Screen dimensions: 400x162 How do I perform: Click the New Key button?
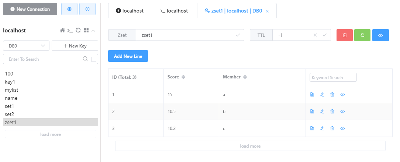(x=75, y=46)
